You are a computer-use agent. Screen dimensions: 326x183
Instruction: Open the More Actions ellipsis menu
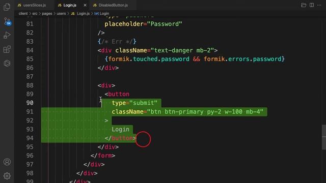(319, 5)
